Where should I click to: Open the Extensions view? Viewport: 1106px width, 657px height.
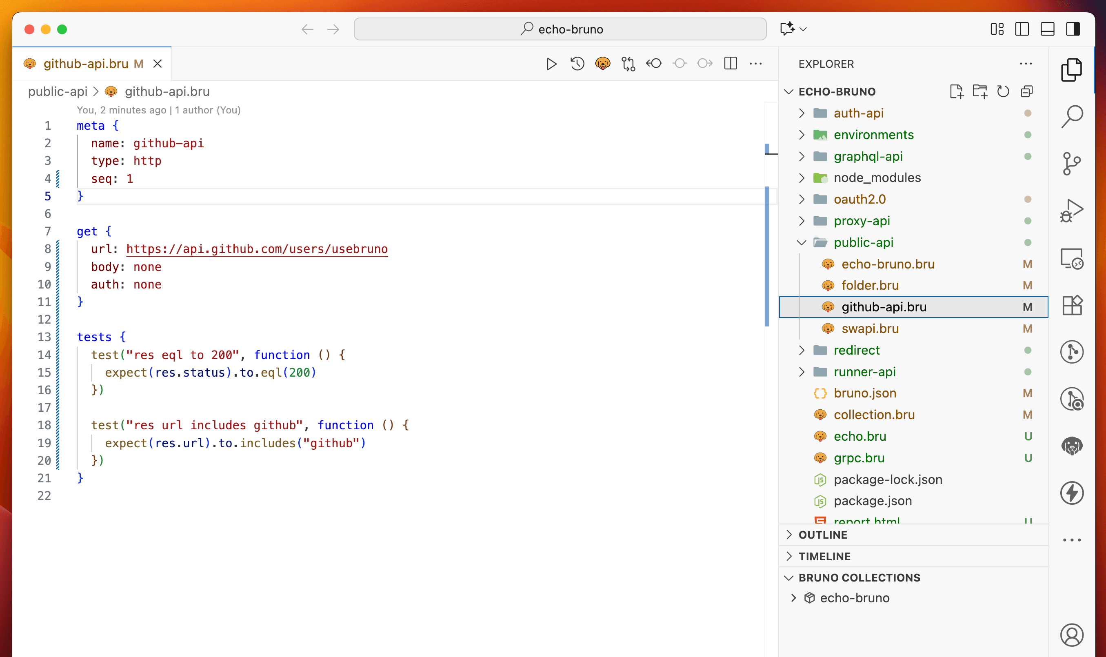point(1073,304)
